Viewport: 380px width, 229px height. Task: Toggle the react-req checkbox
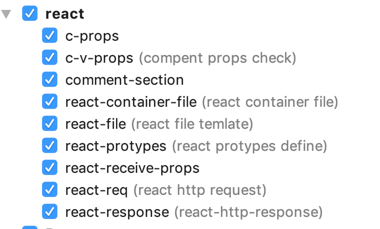(x=50, y=189)
